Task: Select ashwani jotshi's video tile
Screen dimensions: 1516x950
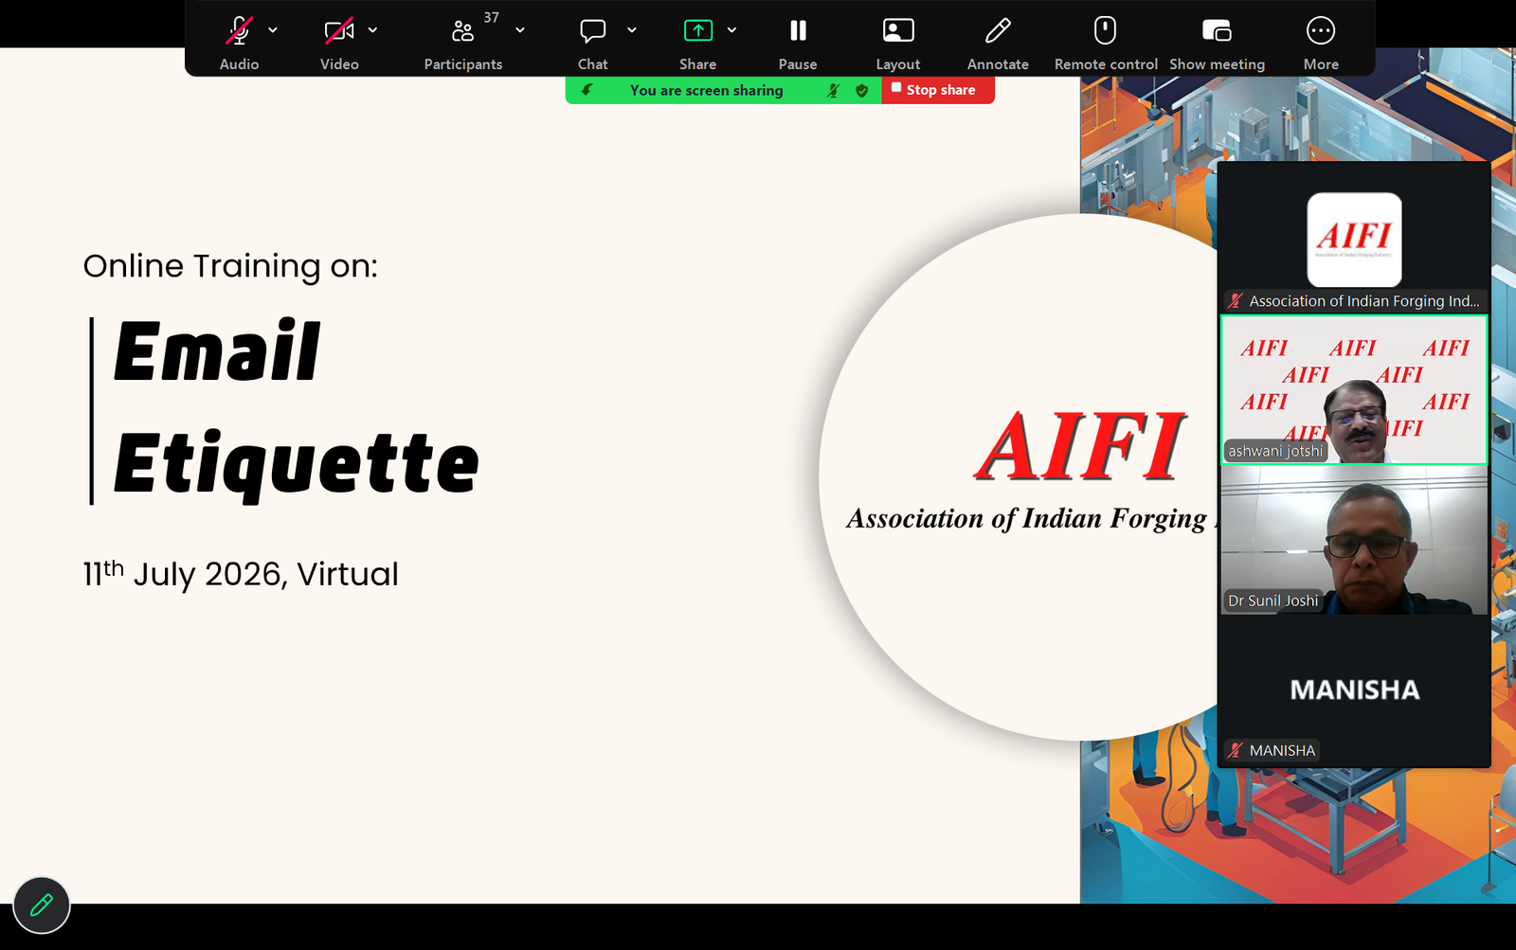Action: pyautogui.click(x=1354, y=389)
